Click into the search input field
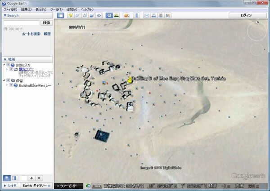 coord(21,23)
